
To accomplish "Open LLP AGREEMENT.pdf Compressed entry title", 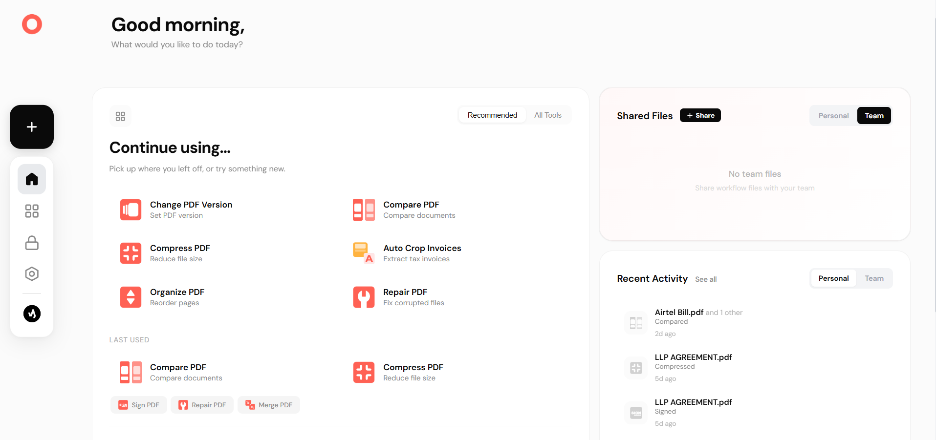I will point(693,357).
